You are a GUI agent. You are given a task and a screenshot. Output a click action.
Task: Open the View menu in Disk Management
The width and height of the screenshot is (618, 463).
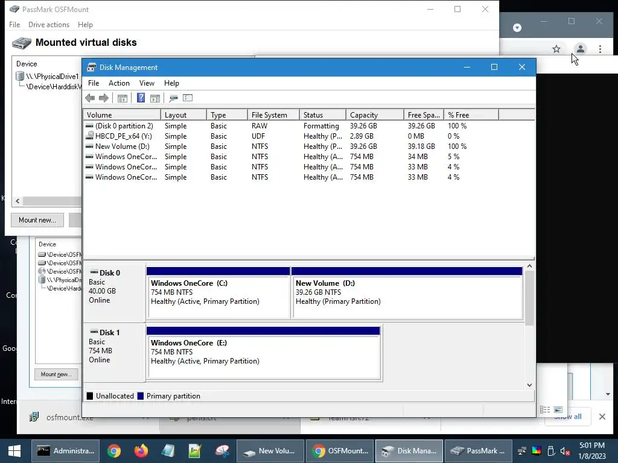[147, 83]
